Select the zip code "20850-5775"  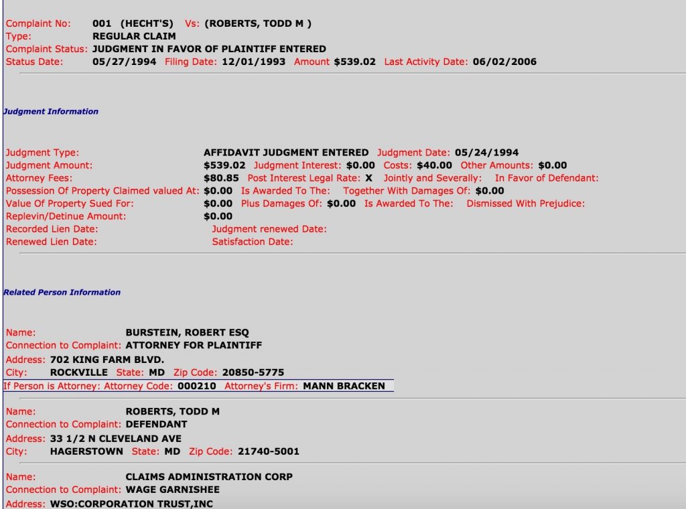253,372
